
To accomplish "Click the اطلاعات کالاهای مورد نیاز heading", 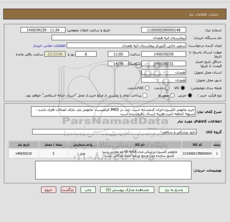I will (200, 122).
